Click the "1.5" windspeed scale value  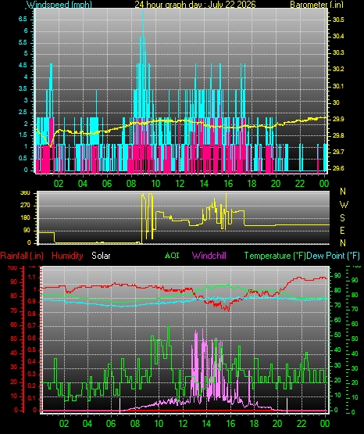point(23,135)
